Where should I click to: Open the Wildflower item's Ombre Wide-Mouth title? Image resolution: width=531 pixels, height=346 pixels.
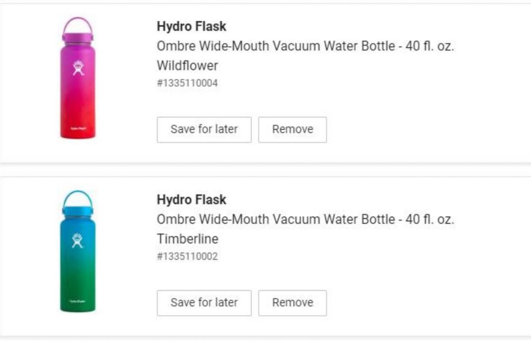305,46
